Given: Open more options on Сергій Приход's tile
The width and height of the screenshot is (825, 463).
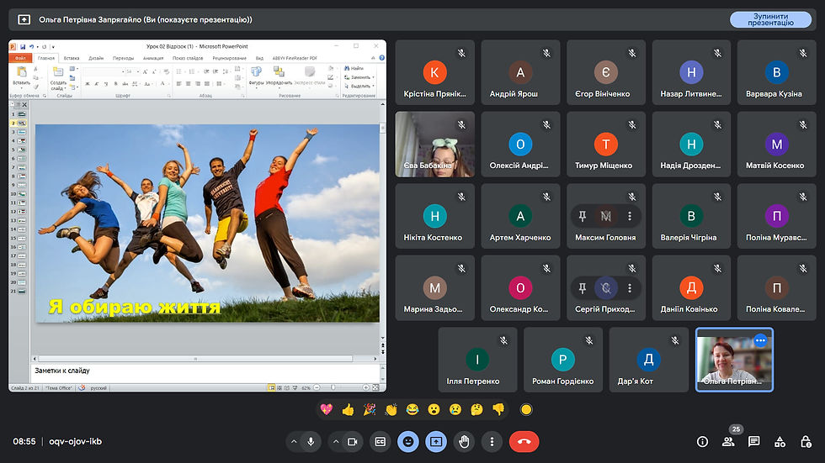Looking at the screenshot, I should tap(630, 288).
